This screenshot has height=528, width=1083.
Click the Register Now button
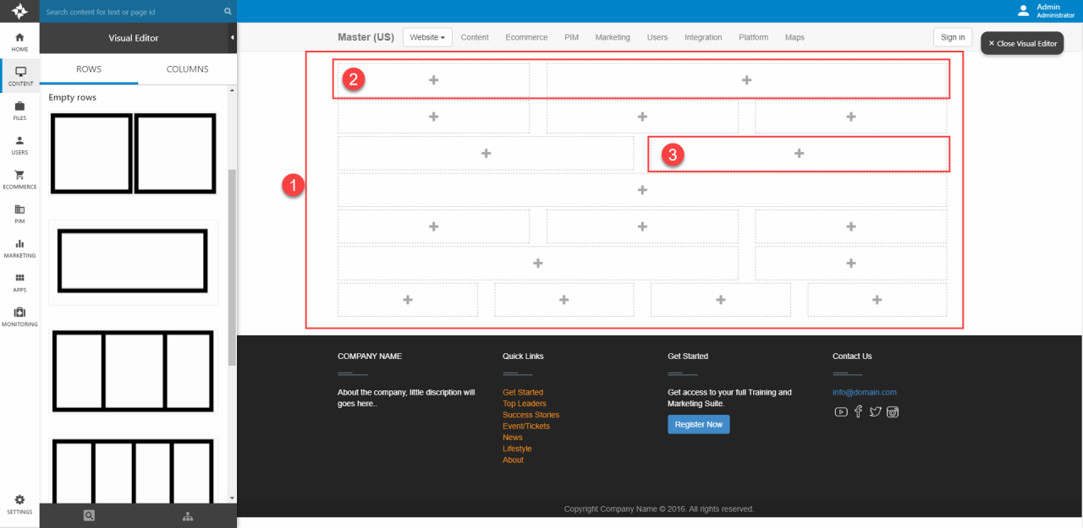(698, 424)
